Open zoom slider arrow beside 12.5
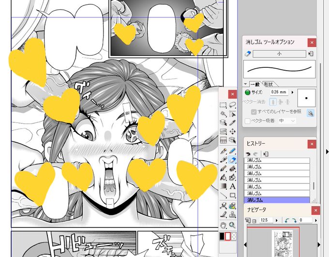Screen dimensions: 329x257 (x=277, y=221)
